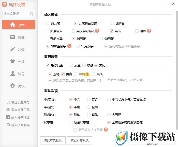178x147 pixels.
Task: Select the 联想 radio option
Action: click(84, 65)
